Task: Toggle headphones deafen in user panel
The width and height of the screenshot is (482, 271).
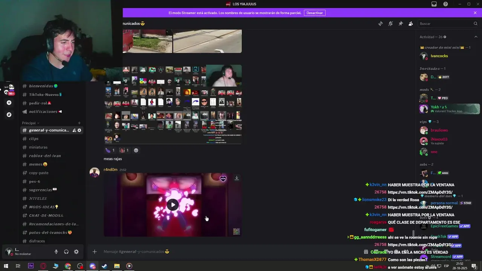Action: click(x=66, y=252)
